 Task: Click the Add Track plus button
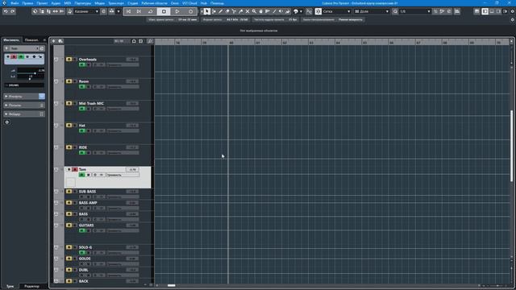point(54,41)
